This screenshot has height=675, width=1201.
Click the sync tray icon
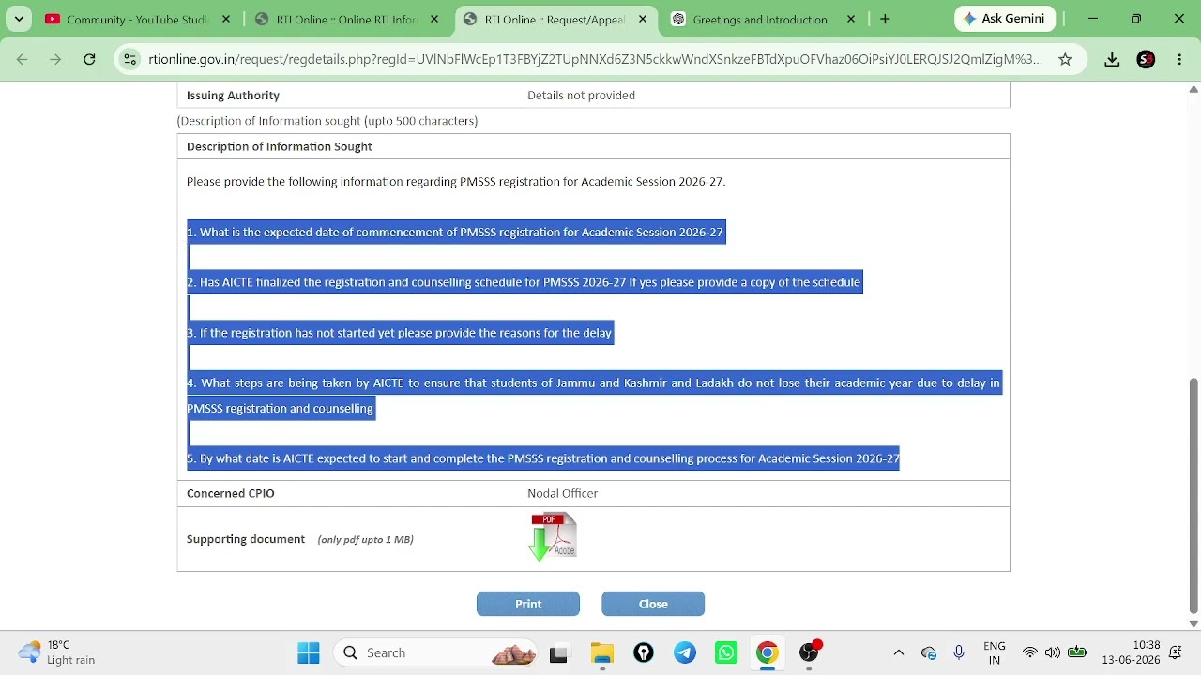(929, 652)
